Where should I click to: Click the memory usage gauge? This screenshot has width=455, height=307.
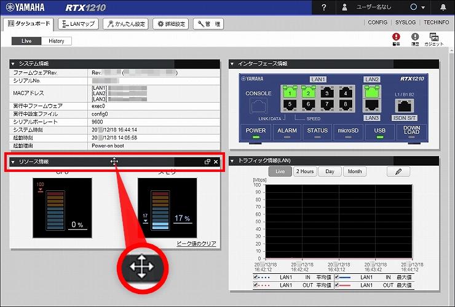167,208
